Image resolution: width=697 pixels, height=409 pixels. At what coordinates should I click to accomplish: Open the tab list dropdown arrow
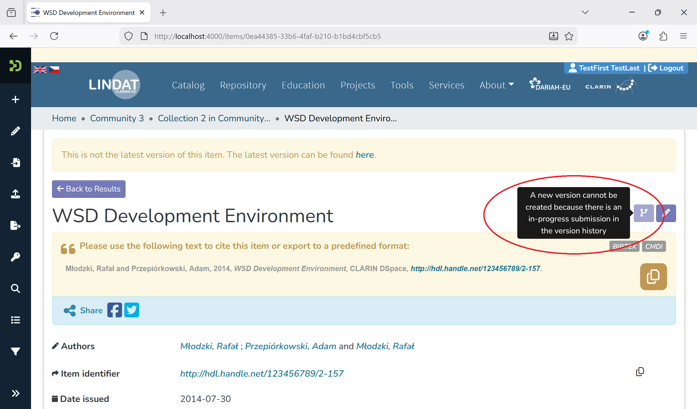click(585, 13)
